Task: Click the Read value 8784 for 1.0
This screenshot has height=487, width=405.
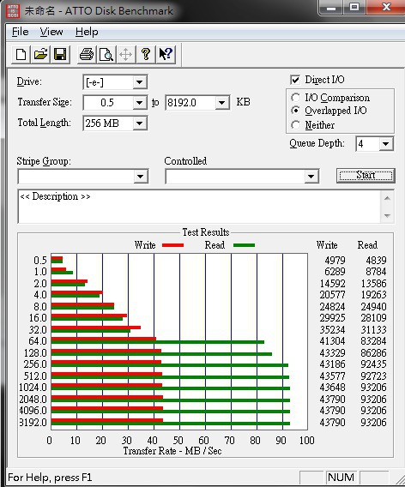Action: [x=376, y=272]
